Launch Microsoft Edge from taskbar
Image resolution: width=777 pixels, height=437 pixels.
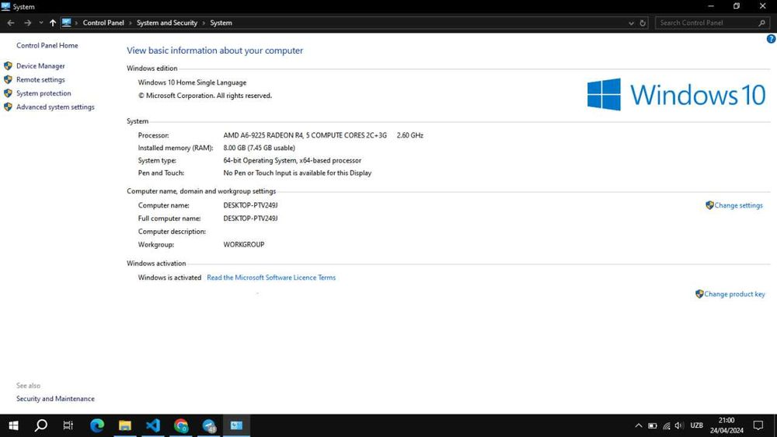tap(97, 425)
